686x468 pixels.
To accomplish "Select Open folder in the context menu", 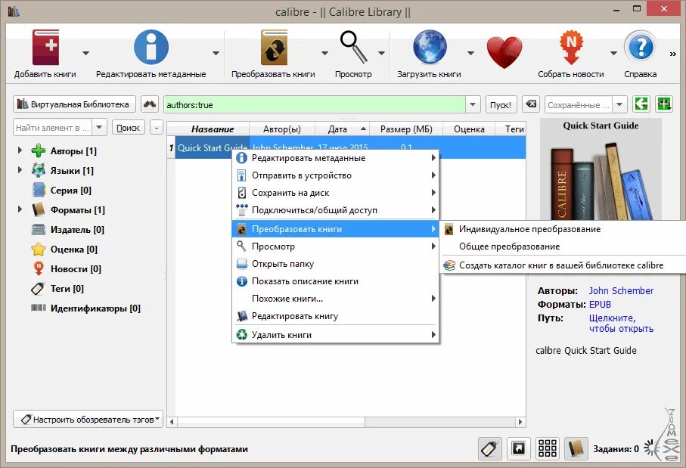I will point(335,264).
